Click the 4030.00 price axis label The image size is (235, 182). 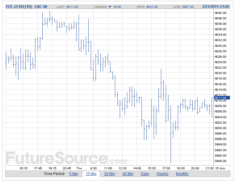[220, 46]
